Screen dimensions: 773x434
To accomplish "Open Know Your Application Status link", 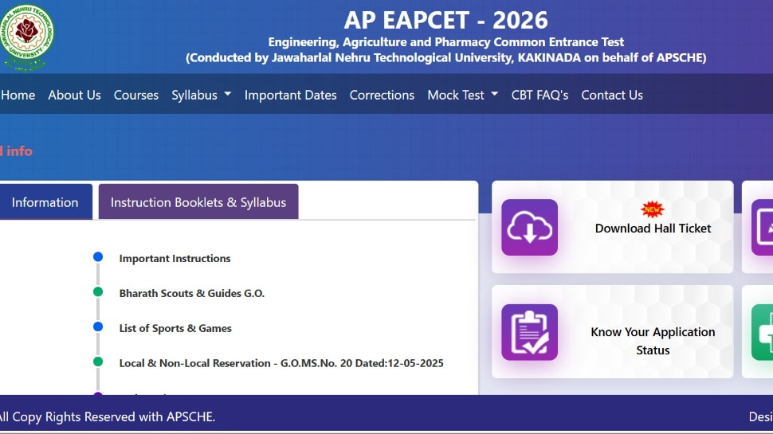I will point(653,341).
